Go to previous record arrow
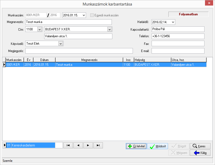Viewport: 215px width, 165px height. point(78,145)
